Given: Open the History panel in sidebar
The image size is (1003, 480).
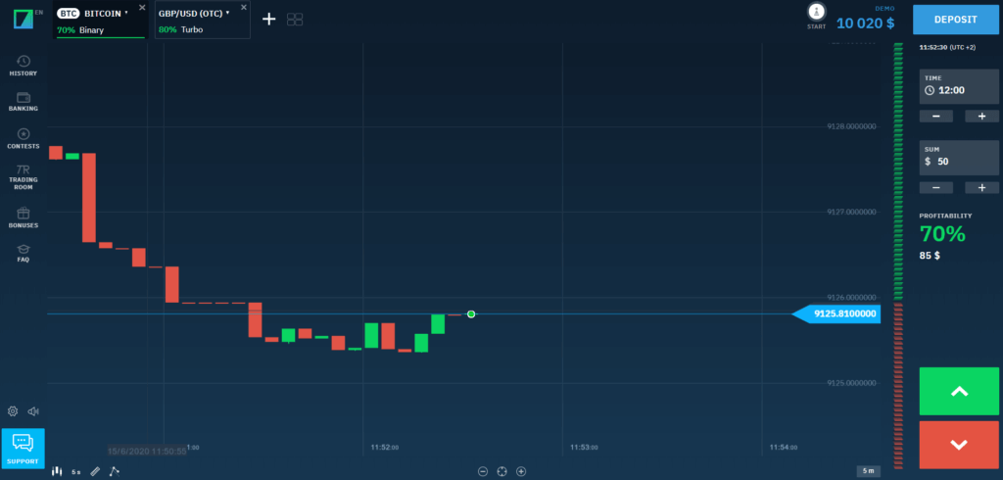Looking at the screenshot, I should coord(24,66).
